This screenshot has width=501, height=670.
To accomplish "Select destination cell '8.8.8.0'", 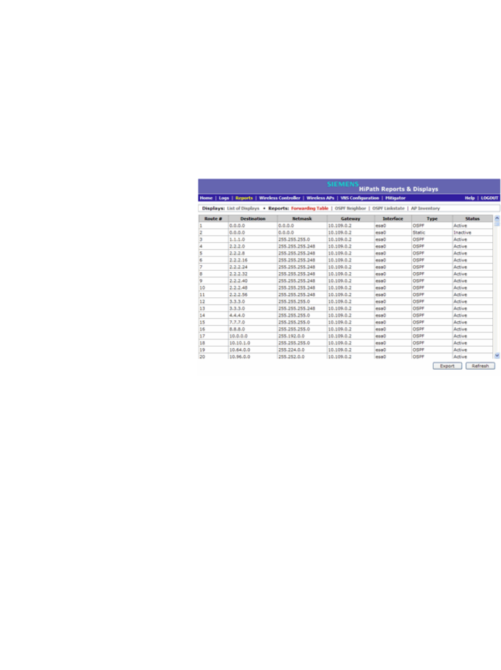I will click(x=253, y=329).
